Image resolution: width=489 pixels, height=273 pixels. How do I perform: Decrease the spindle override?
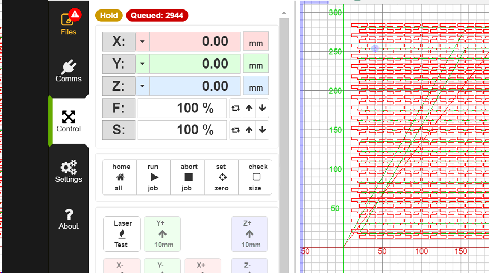coord(262,130)
